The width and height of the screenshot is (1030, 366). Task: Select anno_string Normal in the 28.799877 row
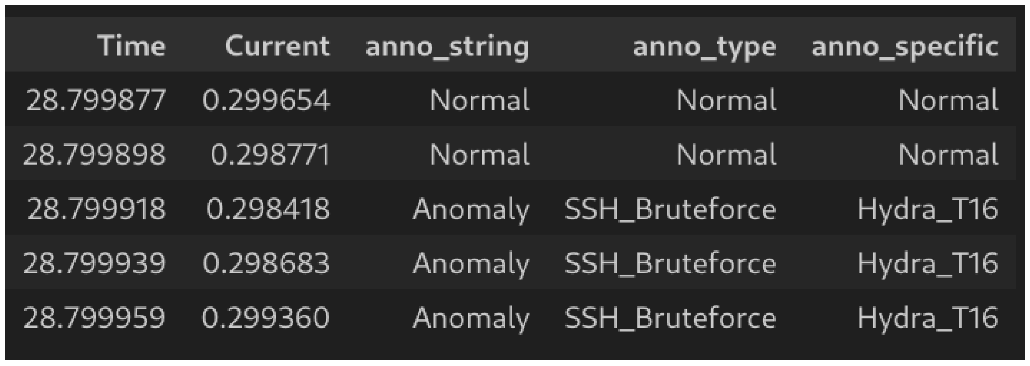point(480,99)
